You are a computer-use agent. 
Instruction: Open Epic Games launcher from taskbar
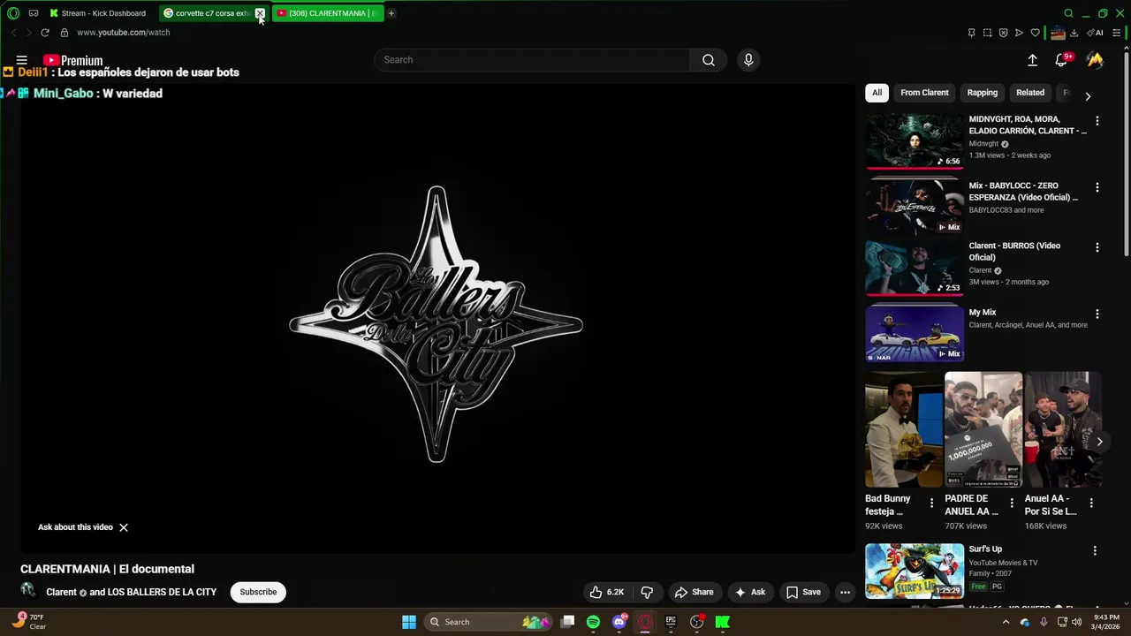pyautogui.click(x=671, y=622)
